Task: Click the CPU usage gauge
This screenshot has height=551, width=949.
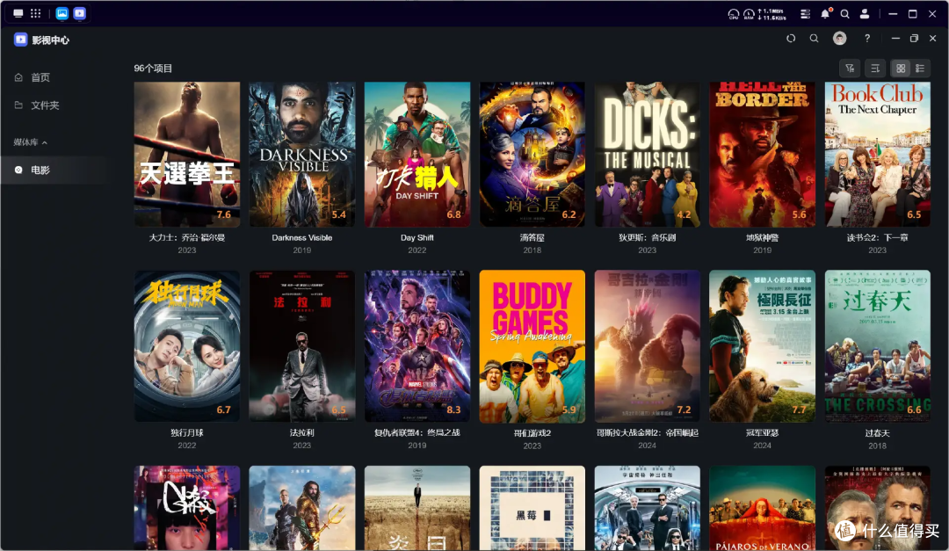Action: (x=733, y=14)
